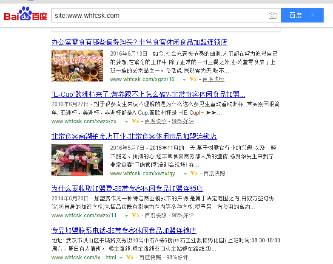Open 98%好评 on the 加盟费 result
The width and height of the screenshot is (333, 264).
click(183, 216)
